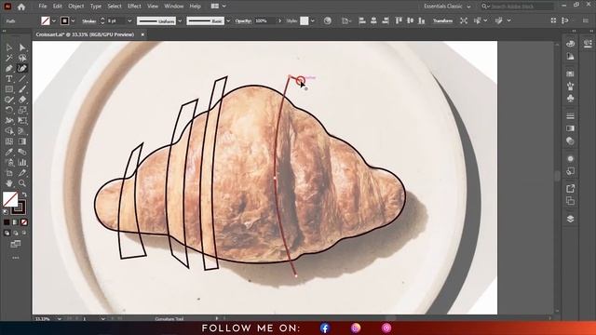The image size is (596, 335).
Task: Activate the Curvature tool
Action: tap(22, 68)
